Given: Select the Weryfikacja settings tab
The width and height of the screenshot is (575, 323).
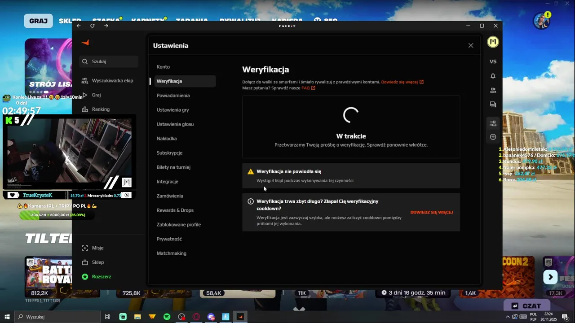Looking at the screenshot, I should click(185, 81).
